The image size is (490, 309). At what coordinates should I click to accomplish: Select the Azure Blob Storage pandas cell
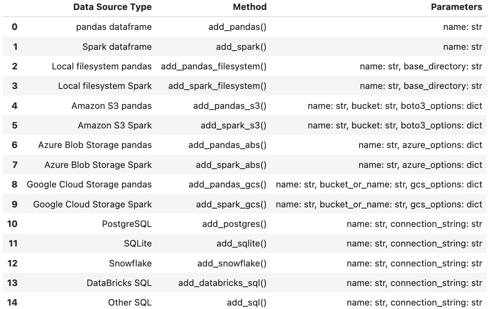click(95, 145)
